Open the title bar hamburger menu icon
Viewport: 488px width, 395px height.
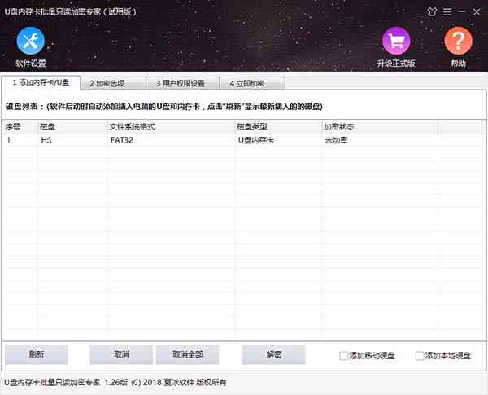click(x=447, y=12)
